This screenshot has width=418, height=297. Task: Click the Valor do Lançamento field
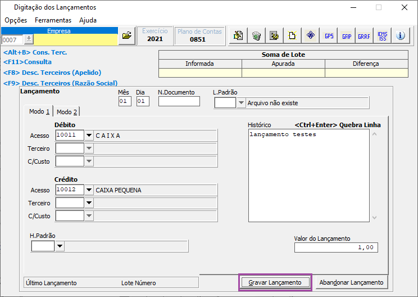click(x=336, y=247)
